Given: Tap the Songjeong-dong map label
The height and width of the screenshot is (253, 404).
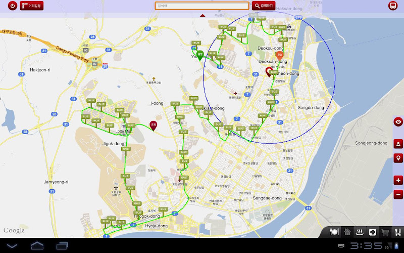Looking at the screenshot, I should (371, 143).
